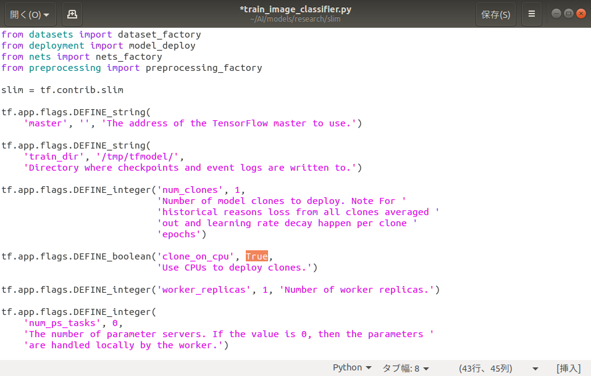Click 'are handled locally by the worker.' text
This screenshot has width=591, height=376.
pyautogui.click(x=124, y=345)
